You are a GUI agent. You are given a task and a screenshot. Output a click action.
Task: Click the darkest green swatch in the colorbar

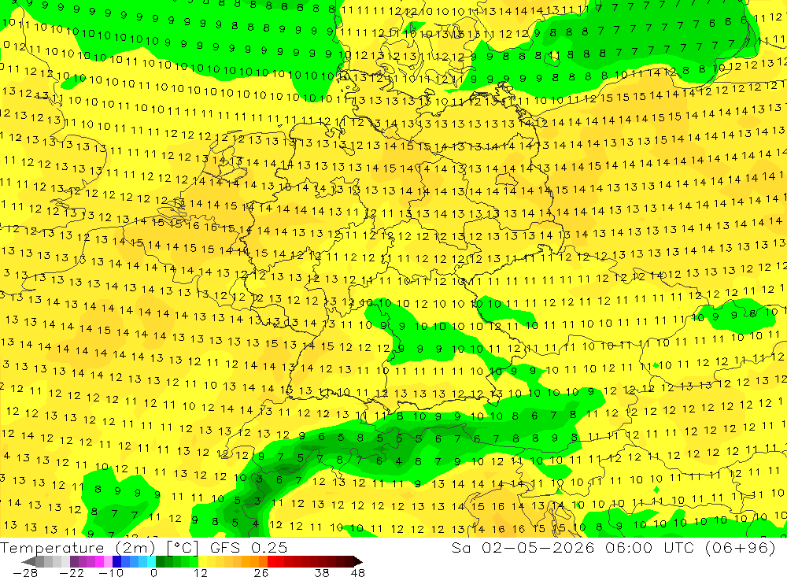click(160, 561)
